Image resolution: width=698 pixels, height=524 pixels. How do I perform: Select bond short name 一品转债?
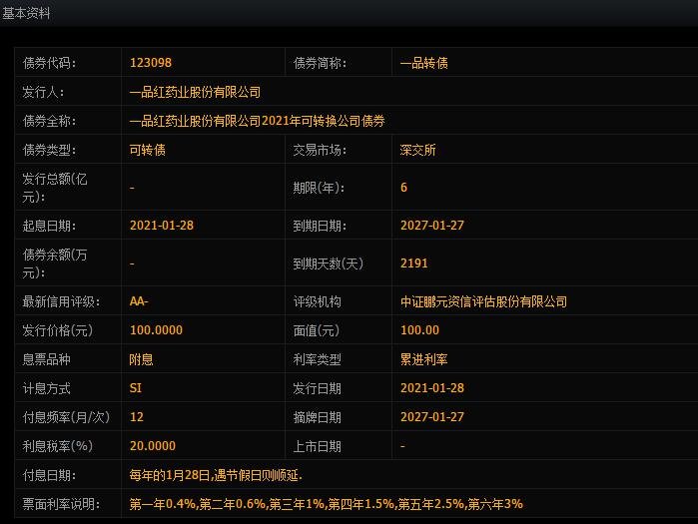coord(423,63)
